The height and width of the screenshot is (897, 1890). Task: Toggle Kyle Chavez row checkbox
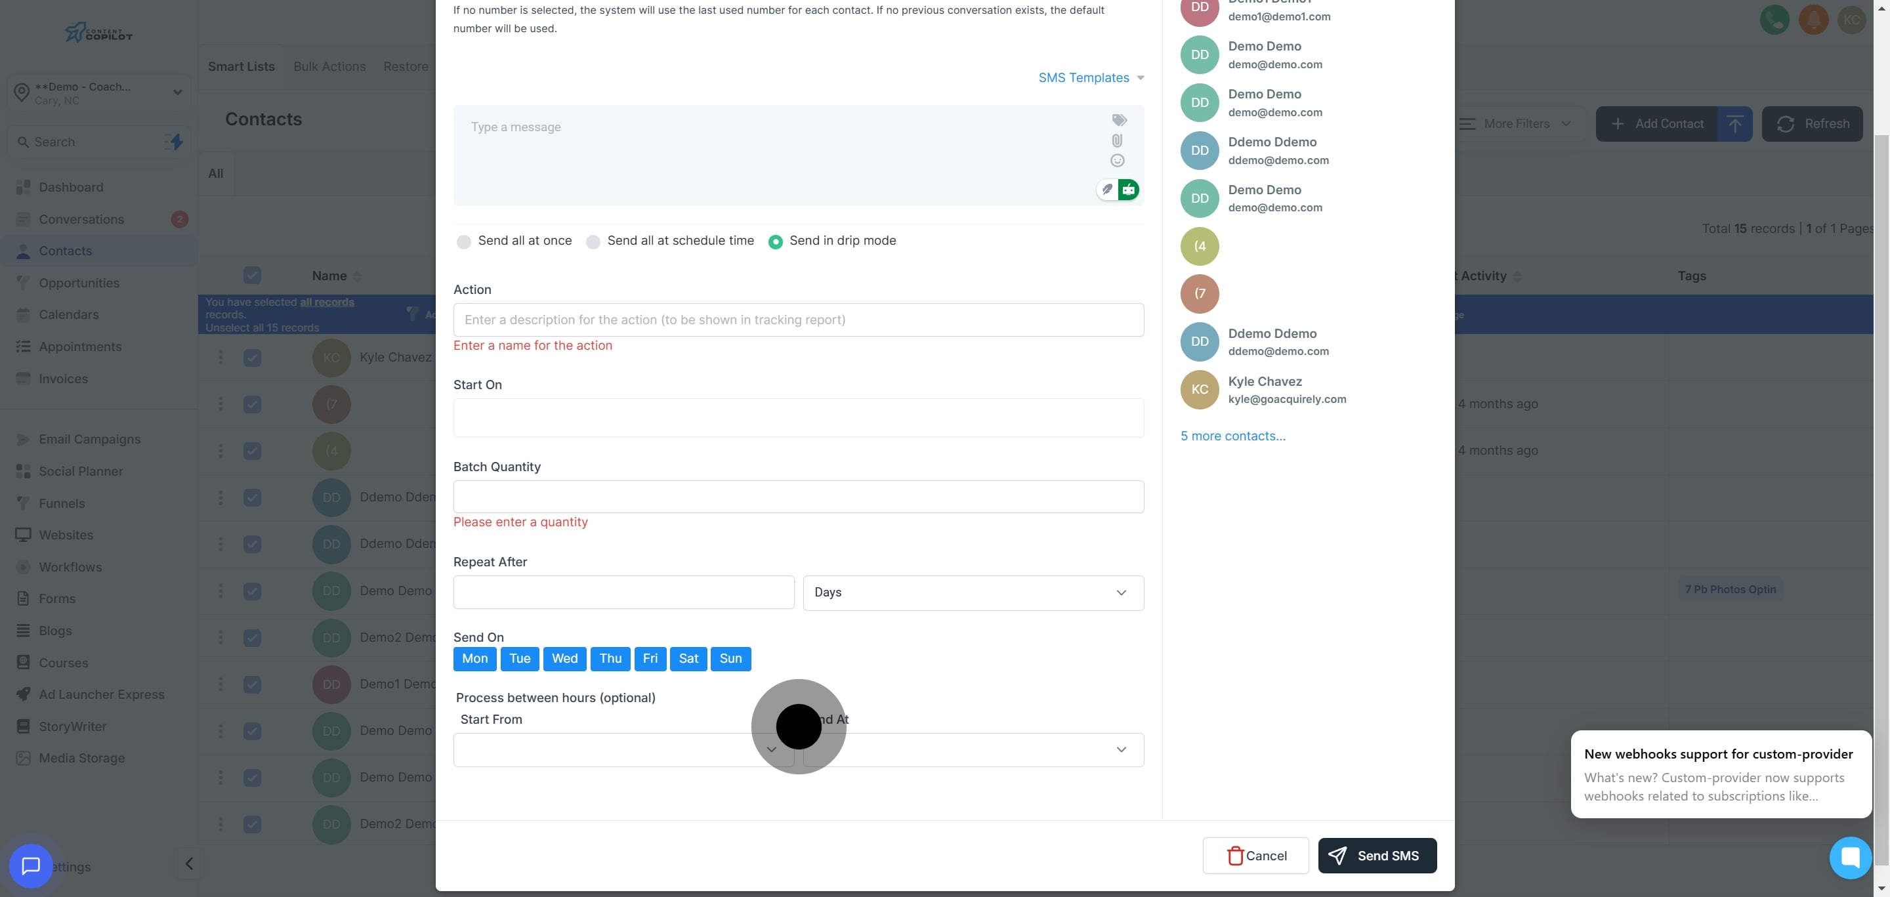[251, 358]
